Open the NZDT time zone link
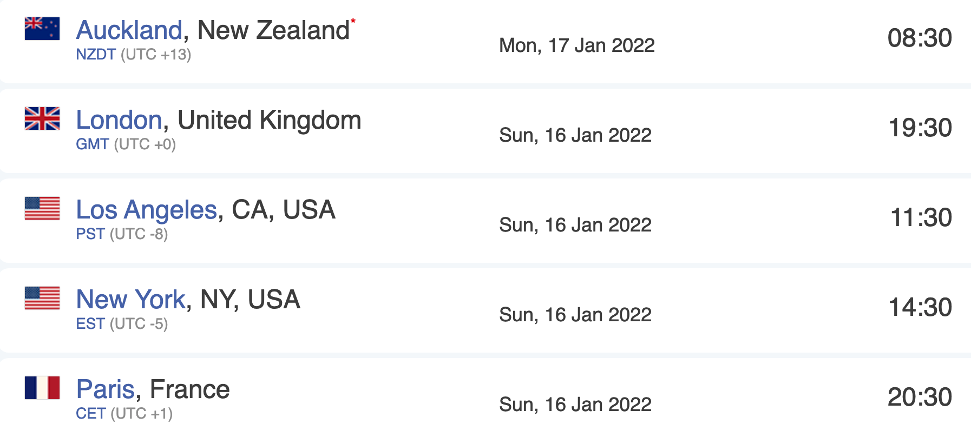 pyautogui.click(x=96, y=55)
